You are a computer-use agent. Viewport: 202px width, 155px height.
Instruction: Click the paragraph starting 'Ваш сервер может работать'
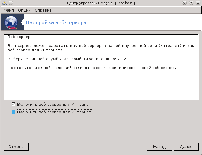point(101,48)
